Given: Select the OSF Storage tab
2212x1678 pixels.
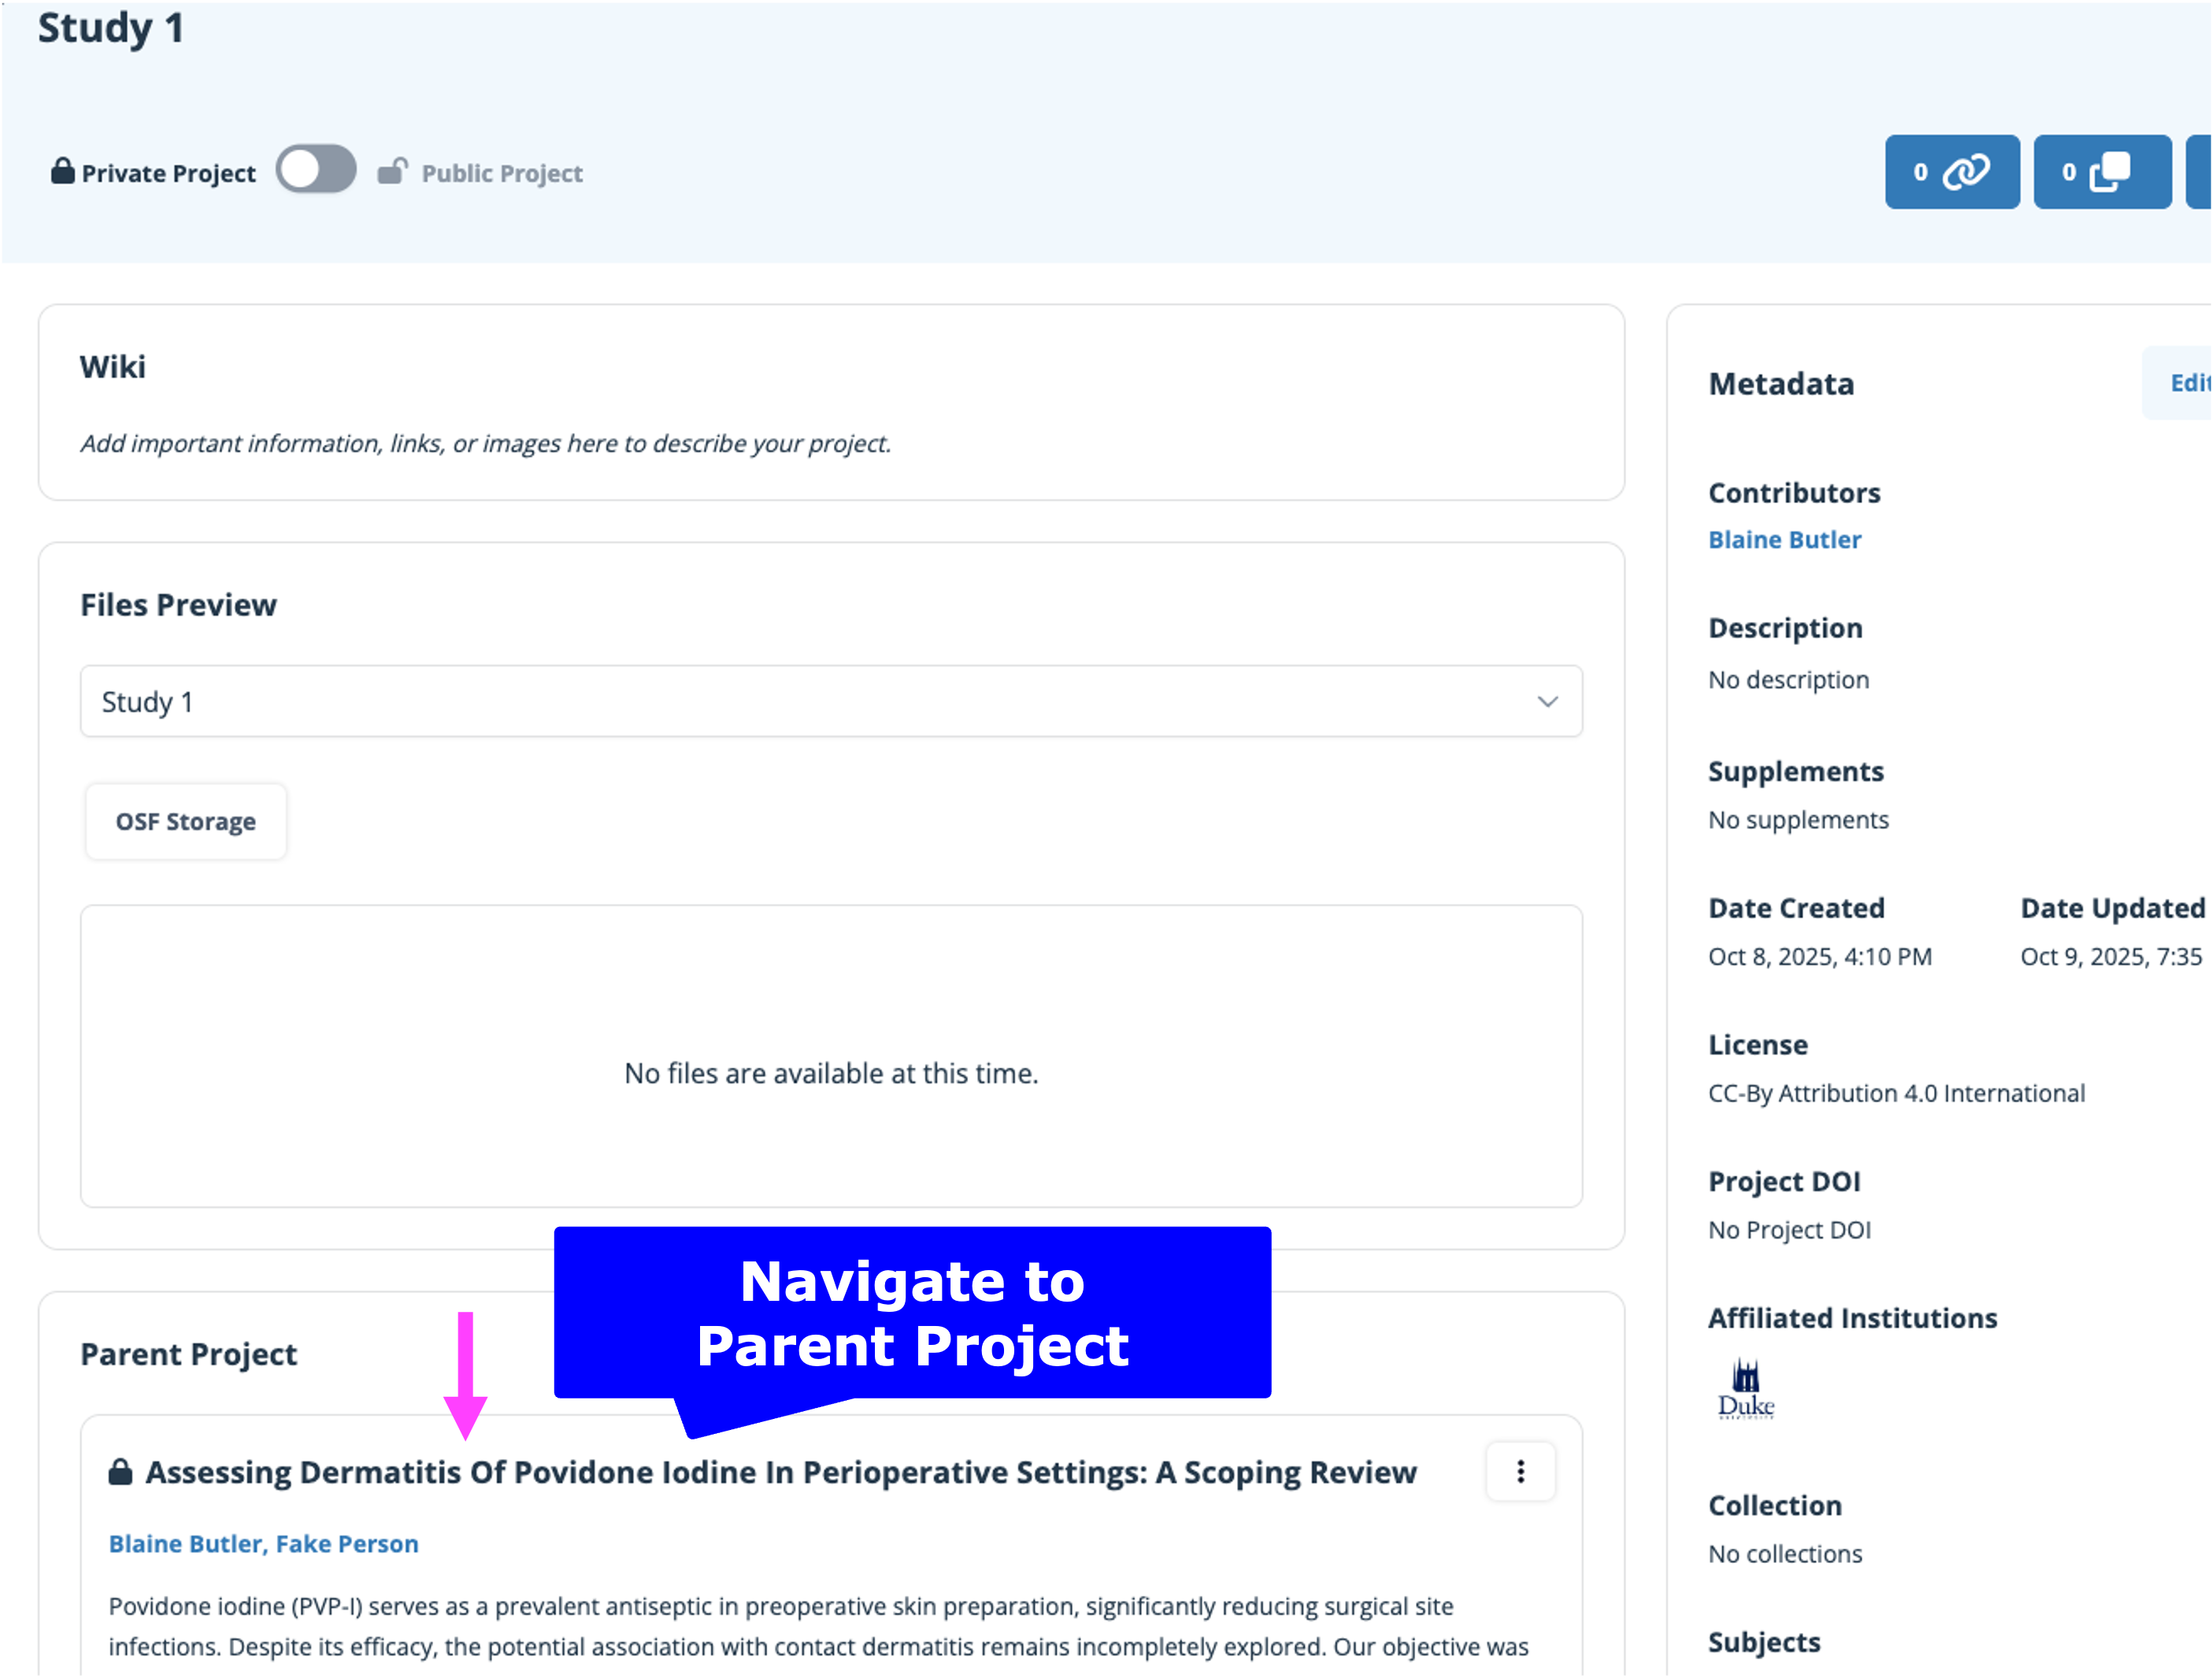Looking at the screenshot, I should (186, 821).
